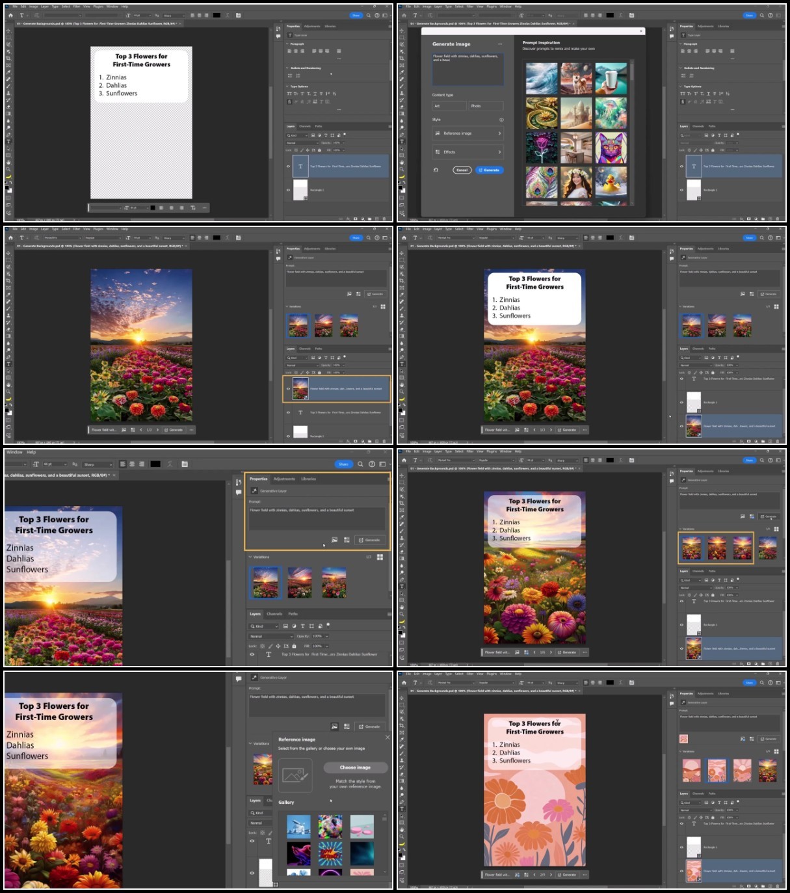Expand Effects row in Generate image dialog
This screenshot has width=790, height=893.
click(x=468, y=152)
